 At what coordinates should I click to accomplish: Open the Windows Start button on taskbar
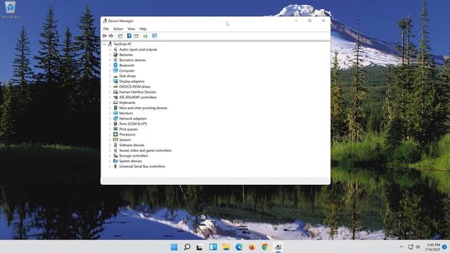click(174, 247)
